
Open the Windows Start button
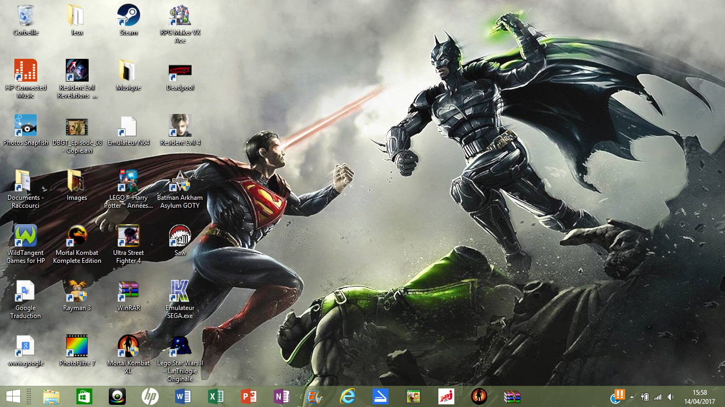tap(13, 396)
